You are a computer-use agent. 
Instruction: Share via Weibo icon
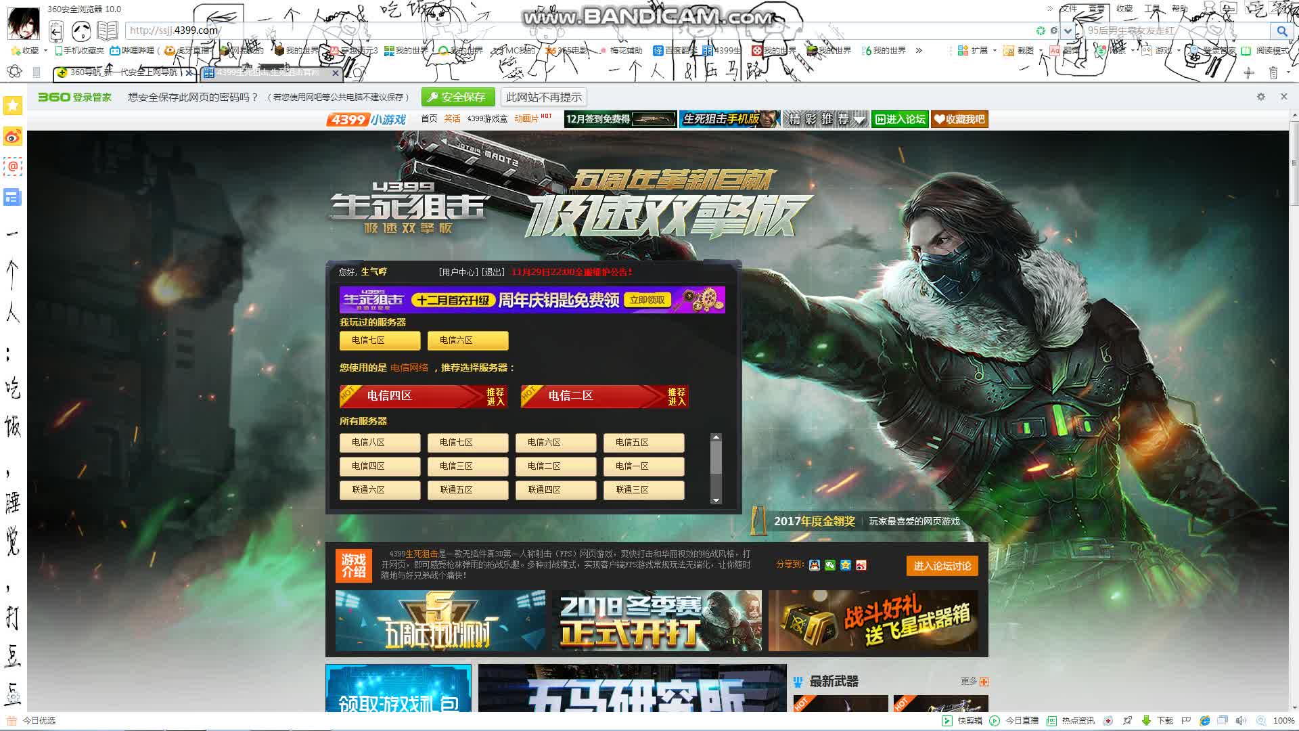[x=861, y=565]
